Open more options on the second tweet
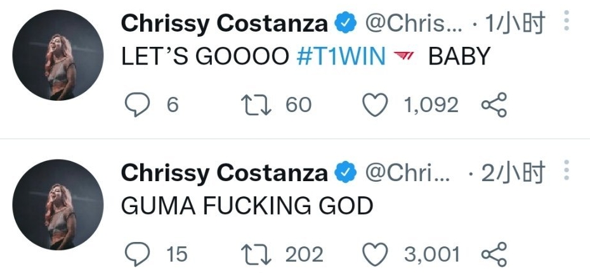Screen dimensions: 590x273 567,173
